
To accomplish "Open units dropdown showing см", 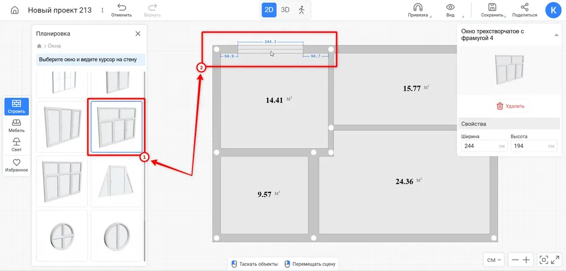I will point(494,260).
